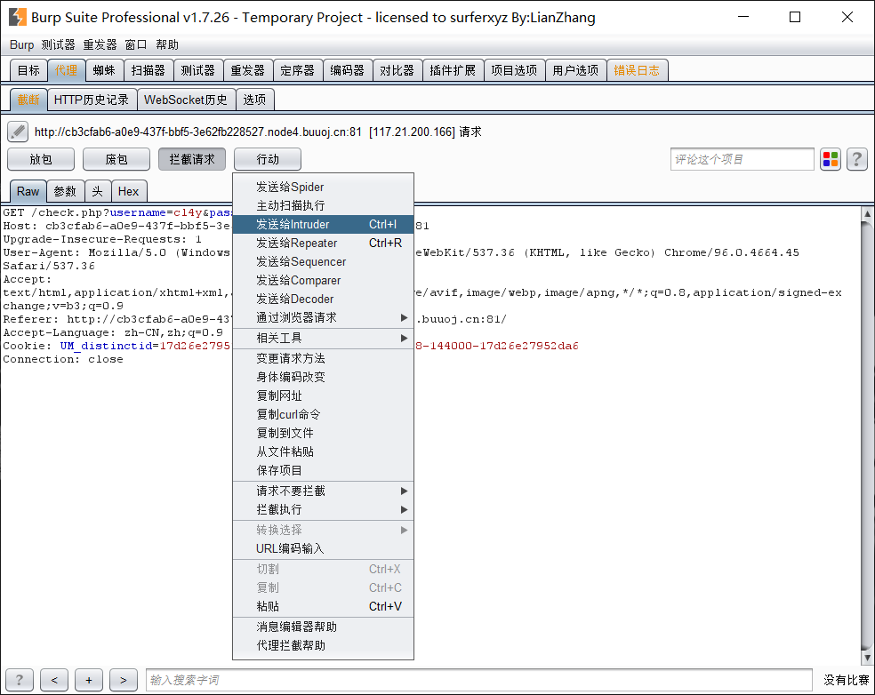
Task: Expand the 拦截执行 submenu
Action: (323, 510)
